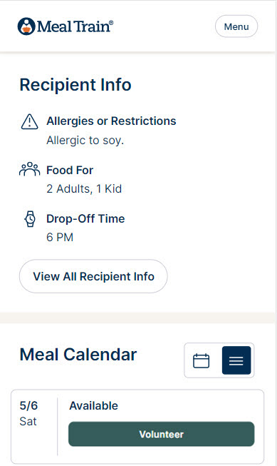Click the Meal Train wordmark text
Viewport: 277px width, 466px height.
[x=75, y=26]
